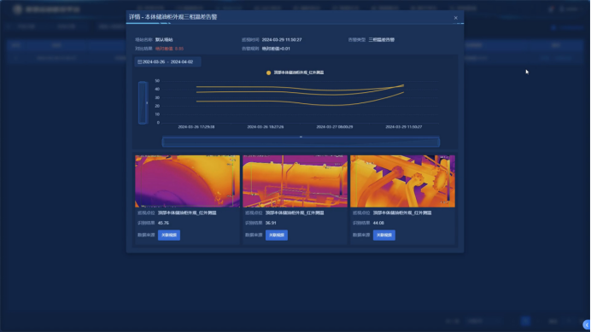The width and height of the screenshot is (591, 332).
Task: Select the end date 2024-04-02 field
Action: [182, 61]
